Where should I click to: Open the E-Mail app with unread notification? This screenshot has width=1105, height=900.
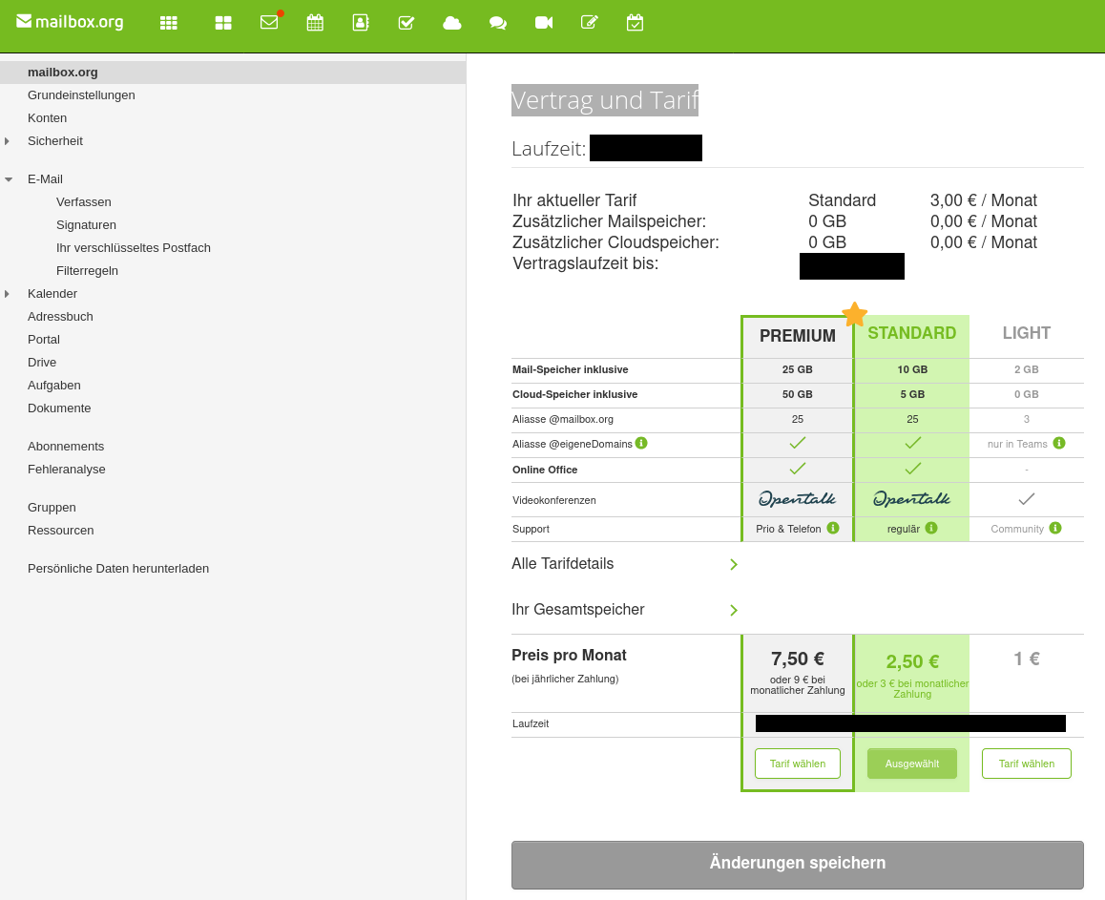(269, 23)
